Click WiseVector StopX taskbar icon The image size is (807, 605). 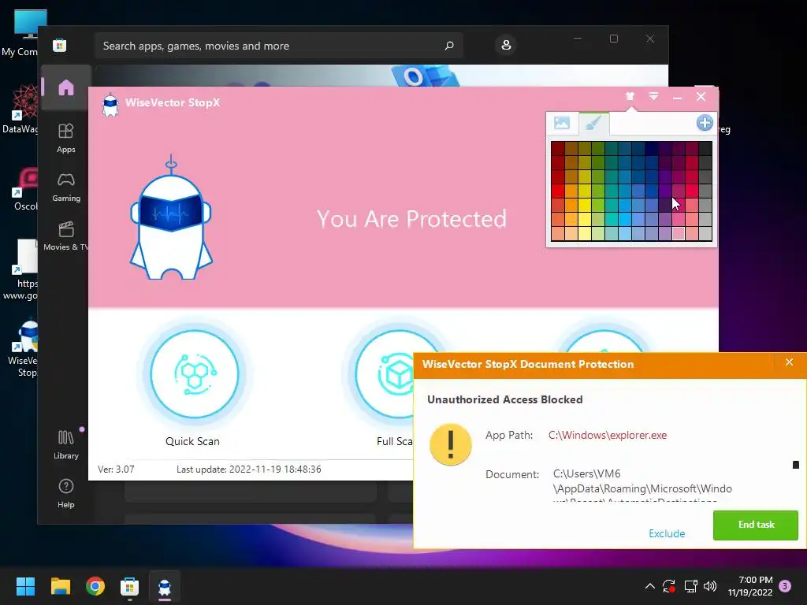(x=165, y=586)
